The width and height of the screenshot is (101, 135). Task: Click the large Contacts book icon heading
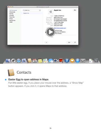[x=11, y=73]
